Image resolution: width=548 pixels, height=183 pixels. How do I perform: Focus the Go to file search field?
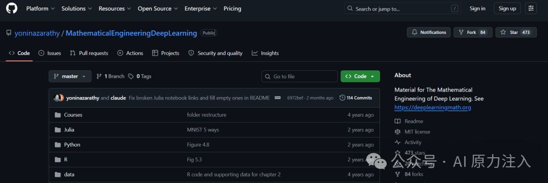(299, 76)
